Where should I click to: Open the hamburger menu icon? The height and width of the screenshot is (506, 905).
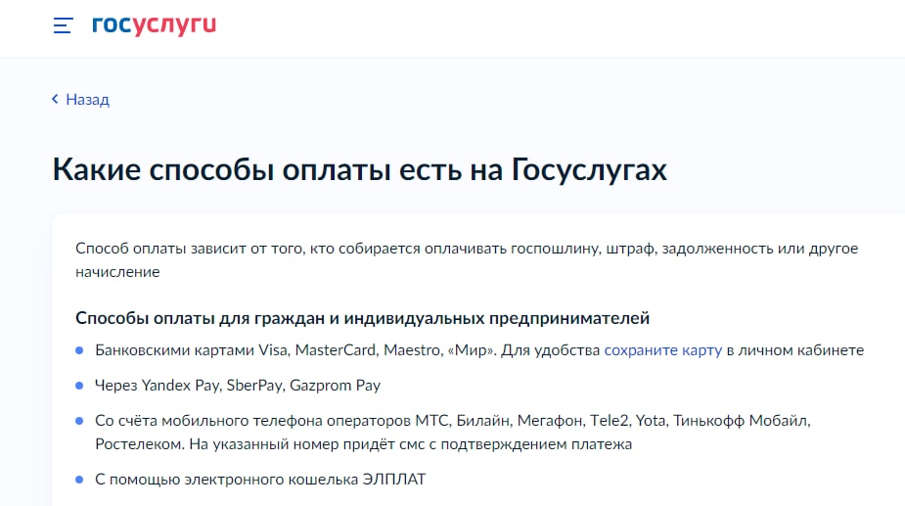click(63, 25)
